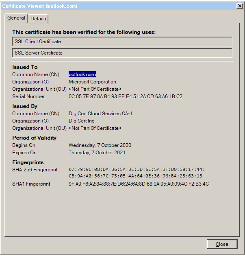Click the expiry date Thursday, 7 October 2021

coord(97,153)
